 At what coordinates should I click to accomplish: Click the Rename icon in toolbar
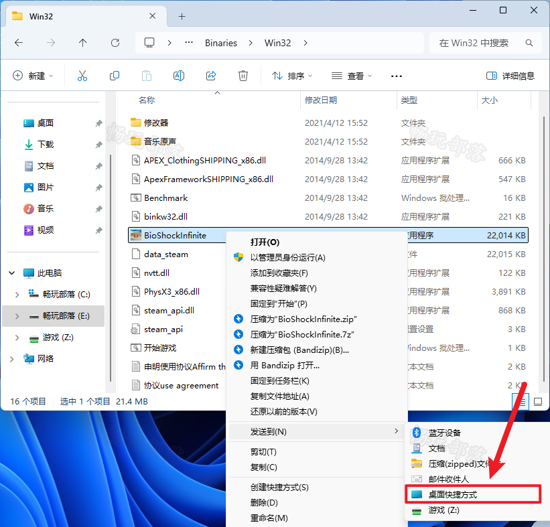pos(179,76)
